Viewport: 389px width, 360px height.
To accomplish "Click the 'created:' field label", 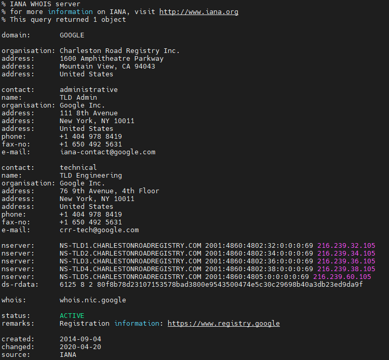I will (18, 339).
